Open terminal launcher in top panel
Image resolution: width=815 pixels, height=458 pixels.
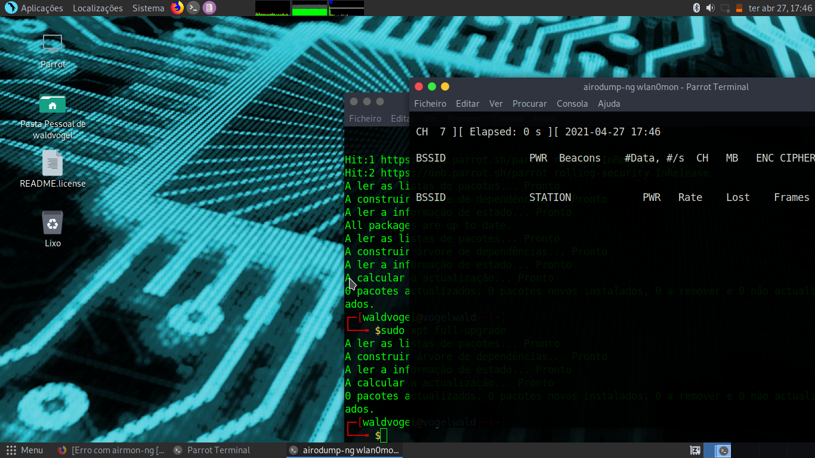coord(193,8)
